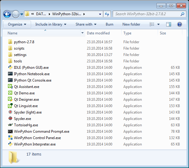Minimize the Explorer window

pos(161,6)
